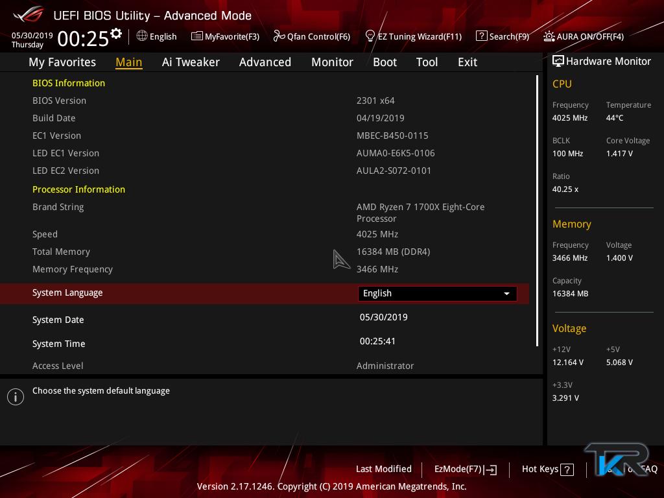This screenshot has width=664, height=498.
Task: Click the 00:25 clock in header
Action: [83, 38]
